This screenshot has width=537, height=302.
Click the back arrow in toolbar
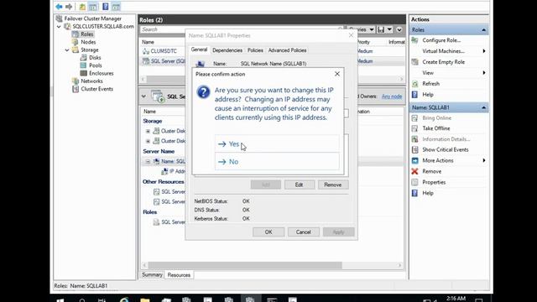click(x=59, y=7)
